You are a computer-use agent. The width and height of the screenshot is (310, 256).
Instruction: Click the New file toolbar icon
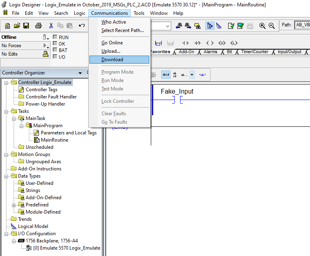click(7, 26)
